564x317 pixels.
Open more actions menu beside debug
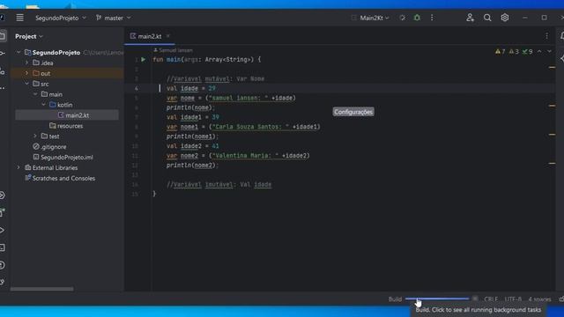point(432,18)
